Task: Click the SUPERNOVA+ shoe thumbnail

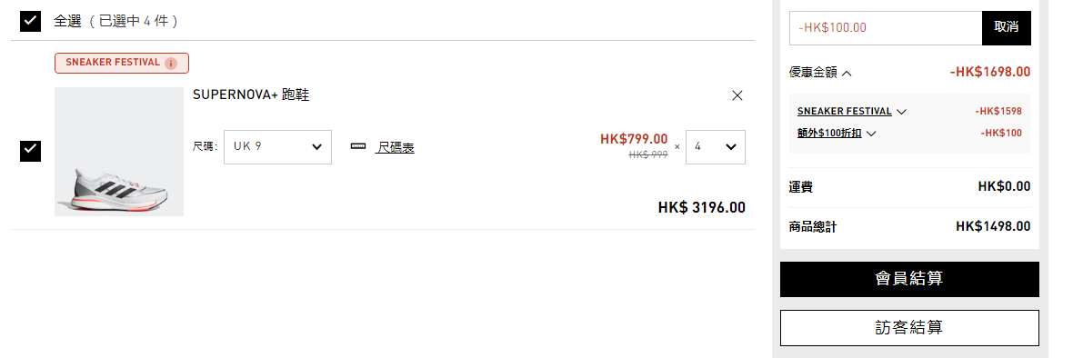Action: (x=119, y=152)
